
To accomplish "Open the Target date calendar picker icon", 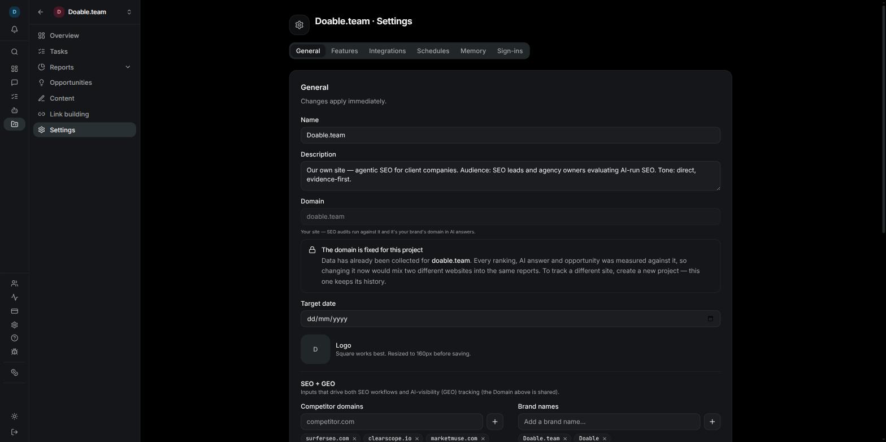I will (710, 319).
